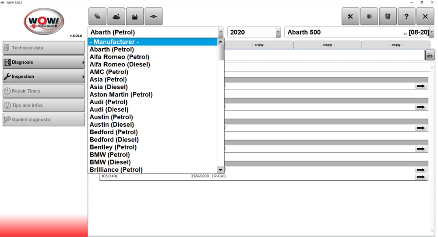
Task: Open the vehicle selection cars icon
Action: (x=97, y=17)
